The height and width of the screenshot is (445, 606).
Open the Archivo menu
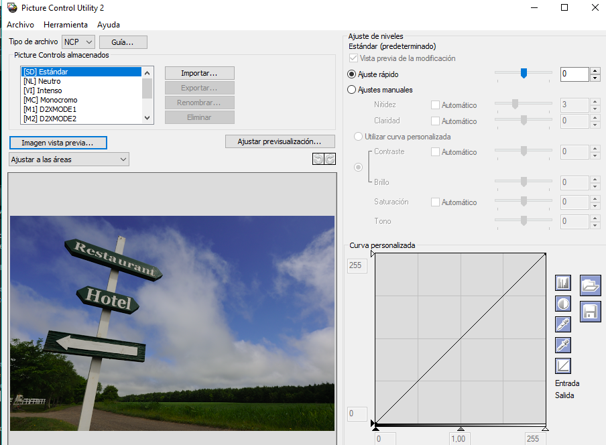[21, 25]
